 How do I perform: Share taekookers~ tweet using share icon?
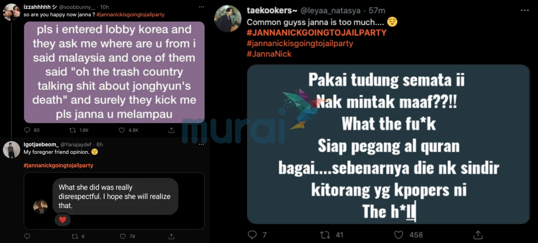click(x=478, y=235)
